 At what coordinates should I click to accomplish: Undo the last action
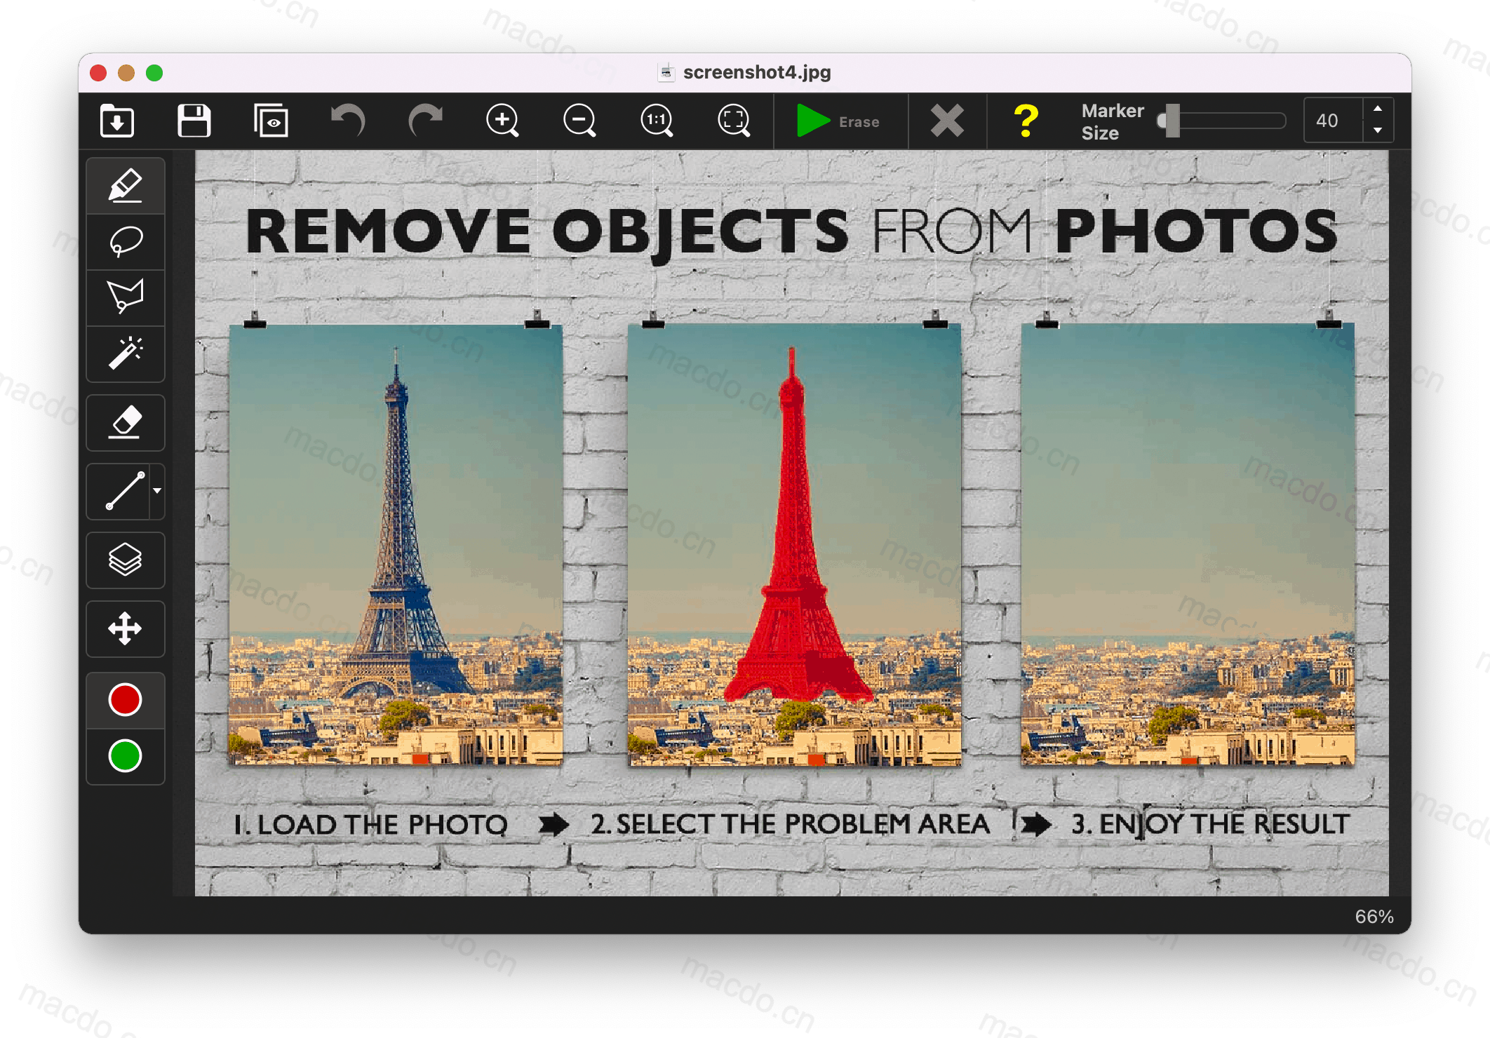[x=349, y=121]
